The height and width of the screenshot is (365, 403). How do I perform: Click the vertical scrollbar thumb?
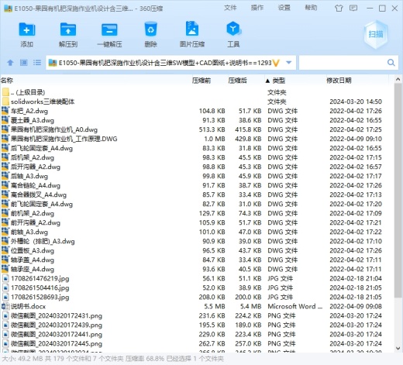[398, 190]
